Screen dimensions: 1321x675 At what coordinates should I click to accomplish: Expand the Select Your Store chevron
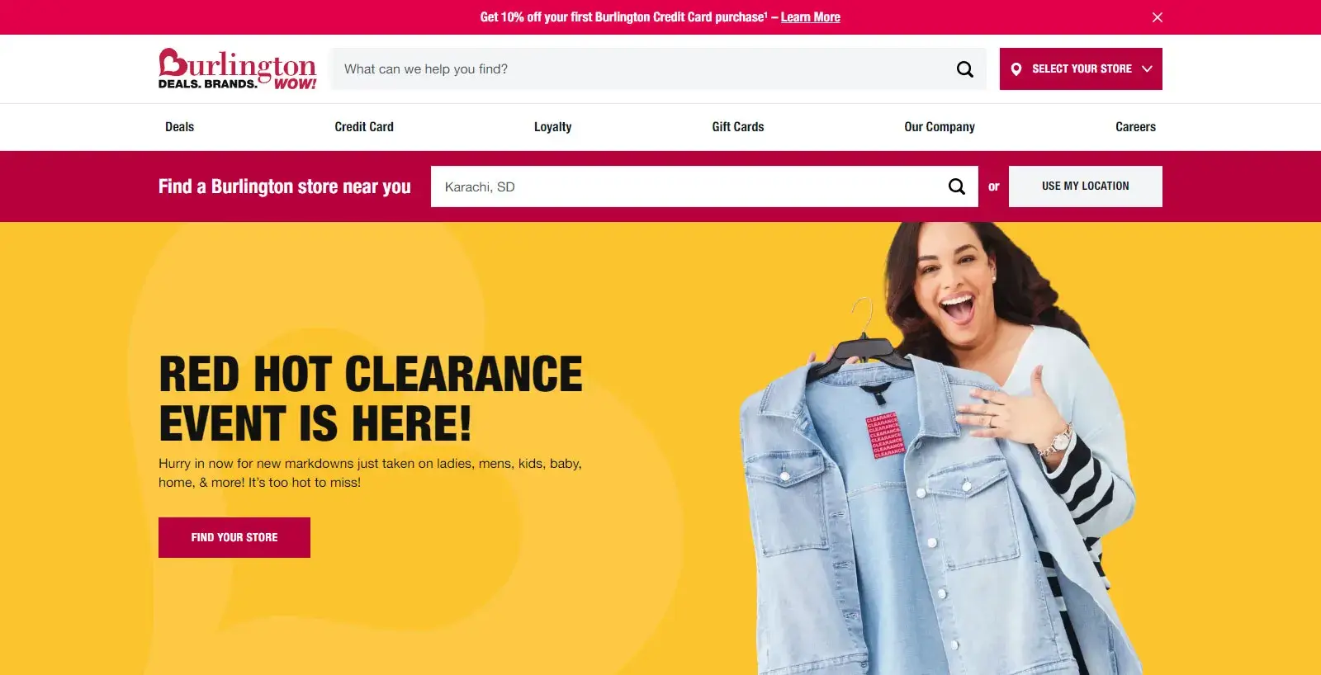[x=1147, y=69]
